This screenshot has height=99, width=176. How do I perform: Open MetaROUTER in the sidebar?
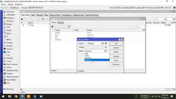coord(12,70)
